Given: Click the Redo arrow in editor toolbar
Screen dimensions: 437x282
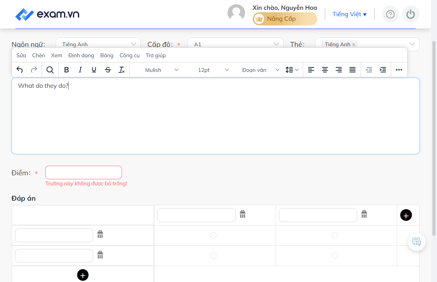Looking at the screenshot, I should coord(34,70).
